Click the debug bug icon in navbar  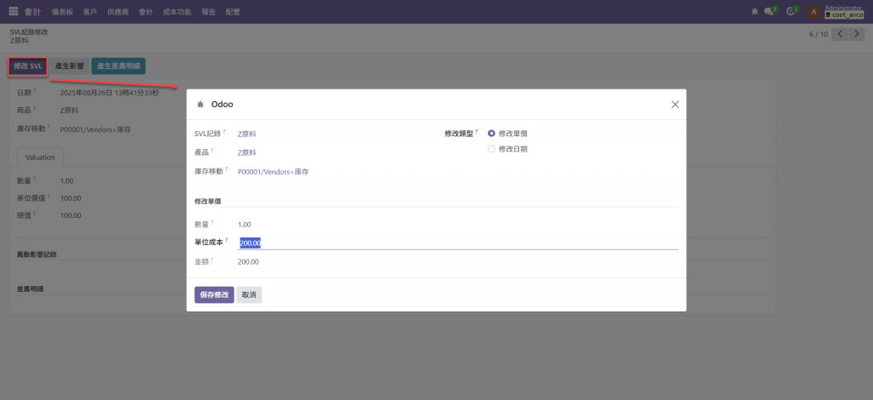pos(754,12)
